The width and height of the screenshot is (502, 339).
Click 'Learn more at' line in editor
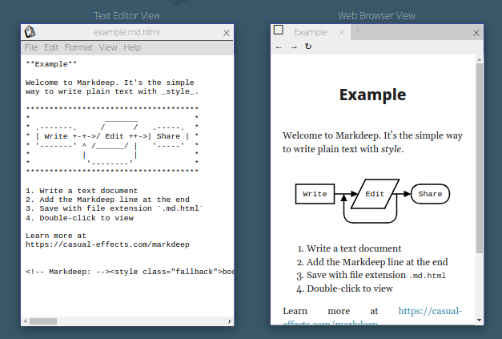coord(56,236)
